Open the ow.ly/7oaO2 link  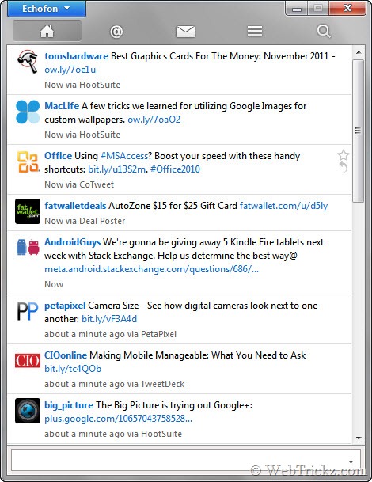click(x=154, y=120)
